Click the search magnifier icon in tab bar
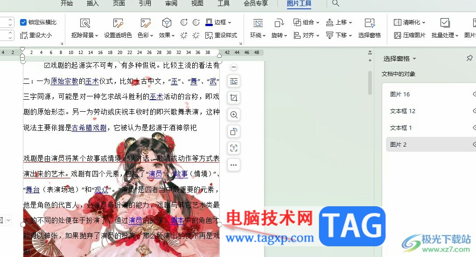This screenshot has height=257, width=476. click(x=335, y=3)
